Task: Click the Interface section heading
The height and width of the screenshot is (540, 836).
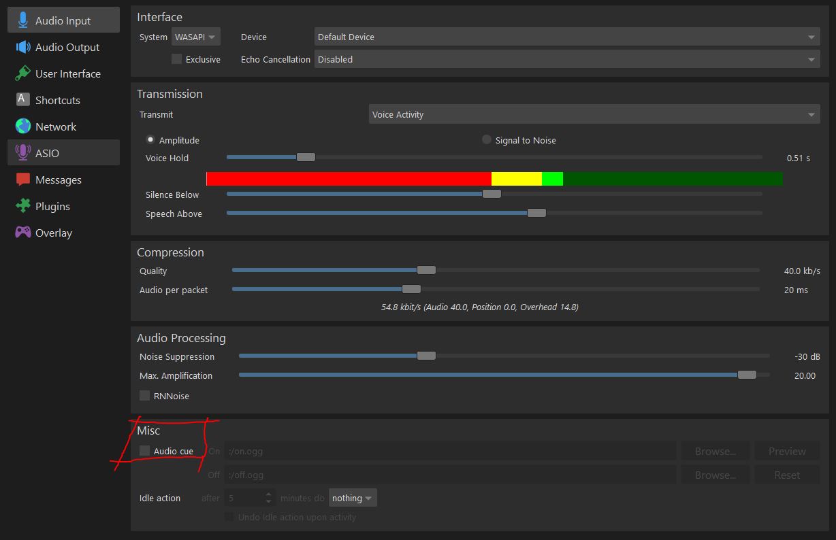Action: (x=159, y=17)
